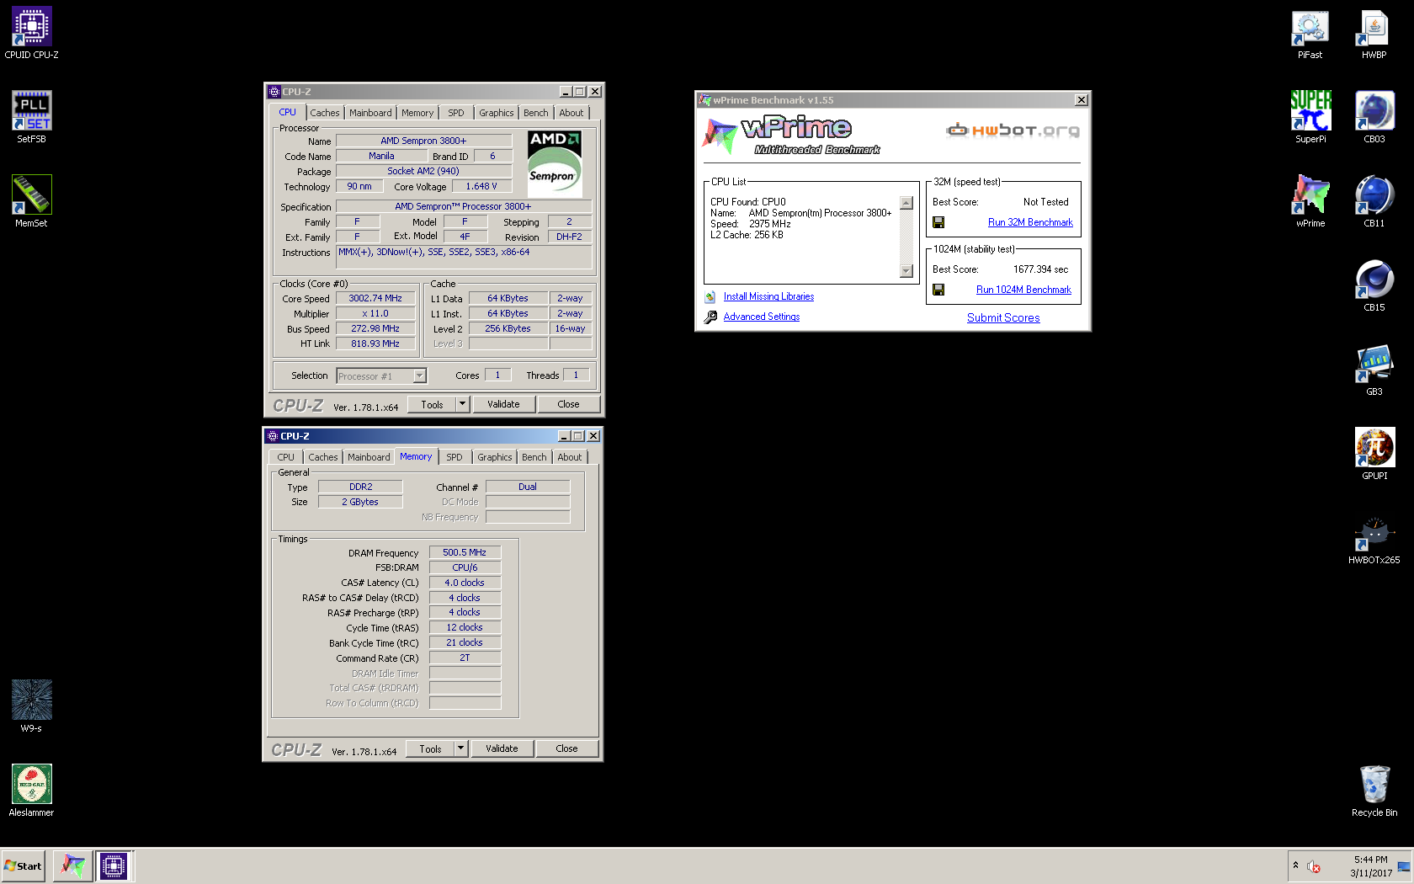
Task: Click the CPU-Z taskbar button
Action: pos(114,865)
